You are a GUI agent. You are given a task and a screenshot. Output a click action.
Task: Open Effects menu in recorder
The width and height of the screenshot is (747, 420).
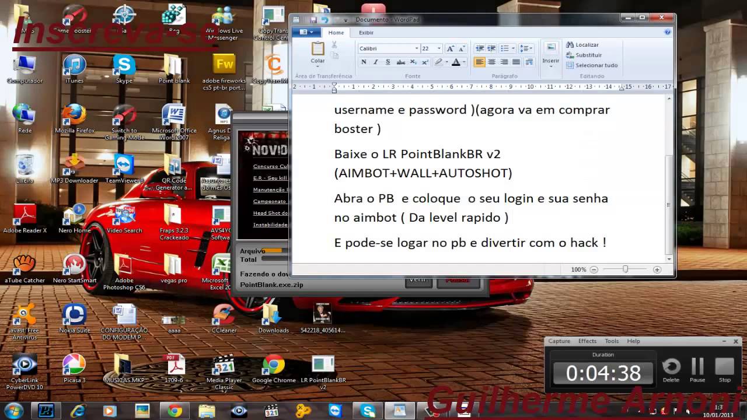tap(587, 341)
